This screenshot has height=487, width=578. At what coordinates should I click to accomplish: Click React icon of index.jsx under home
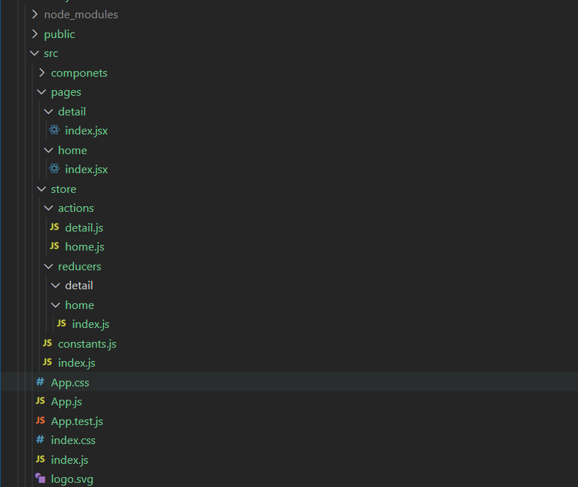point(54,168)
